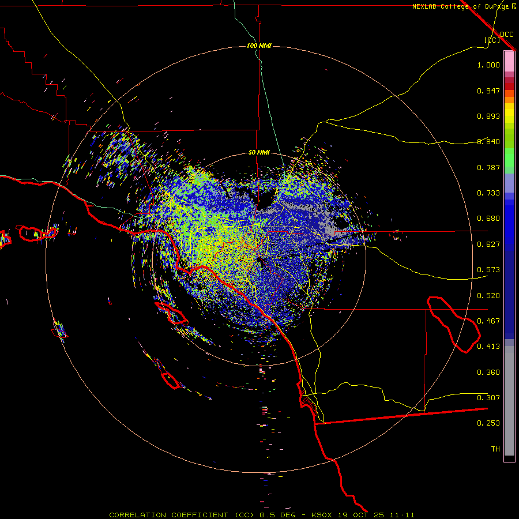This screenshot has height=519, width=519.
Task: Click the KSOX radar site identifier
Action: point(323,515)
